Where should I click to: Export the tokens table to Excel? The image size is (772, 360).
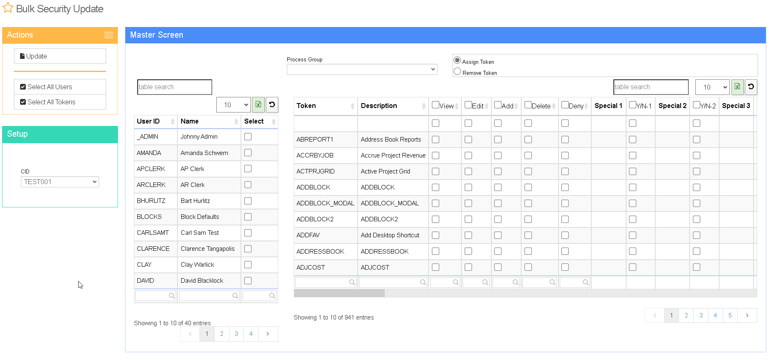click(737, 87)
